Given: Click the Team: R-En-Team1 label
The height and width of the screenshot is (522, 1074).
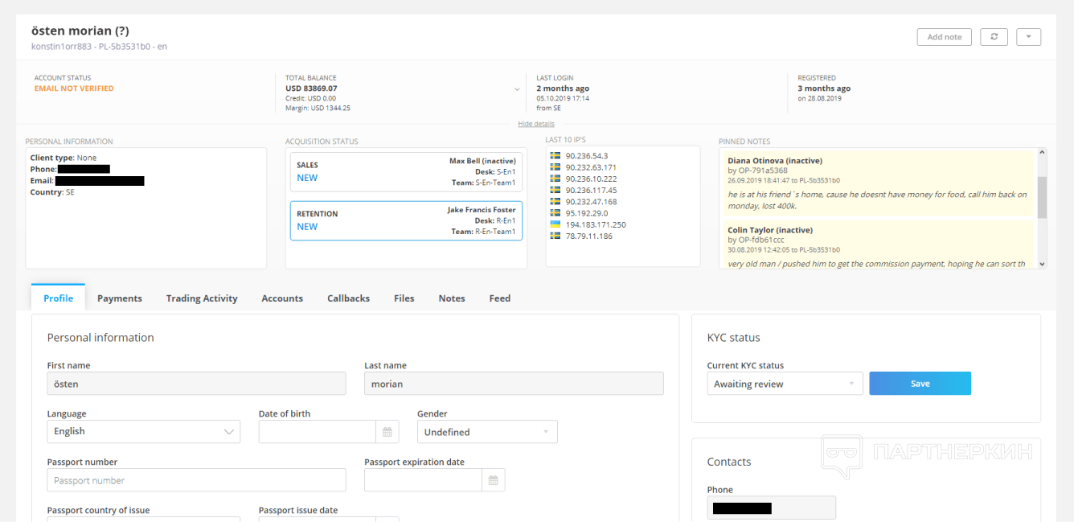Looking at the screenshot, I should (483, 232).
